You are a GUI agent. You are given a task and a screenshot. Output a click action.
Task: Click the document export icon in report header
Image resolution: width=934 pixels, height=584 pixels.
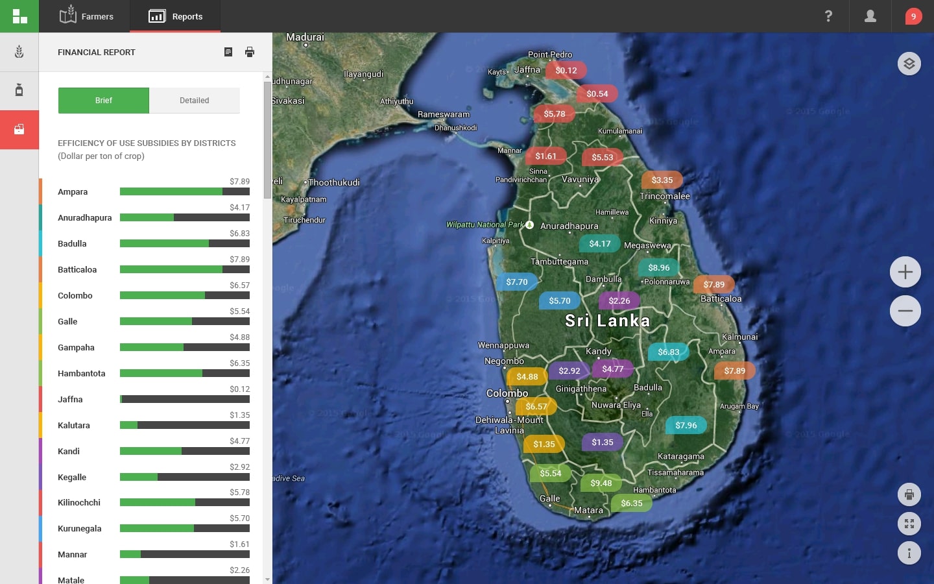pyautogui.click(x=228, y=52)
